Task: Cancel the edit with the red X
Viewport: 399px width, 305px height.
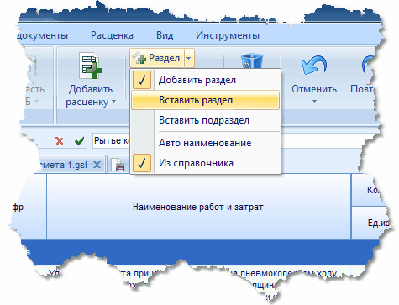Action: (x=60, y=141)
